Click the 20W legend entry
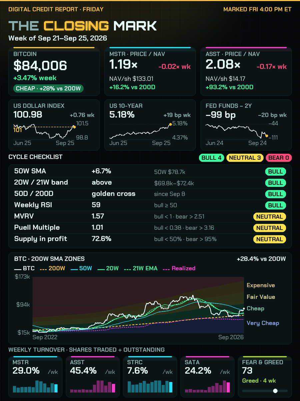The image size is (300, 401). [108, 268]
